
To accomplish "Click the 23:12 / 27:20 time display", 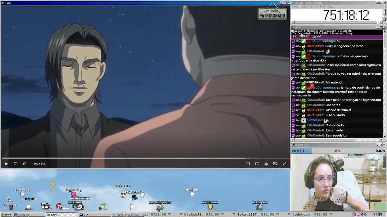I will (39, 164).
